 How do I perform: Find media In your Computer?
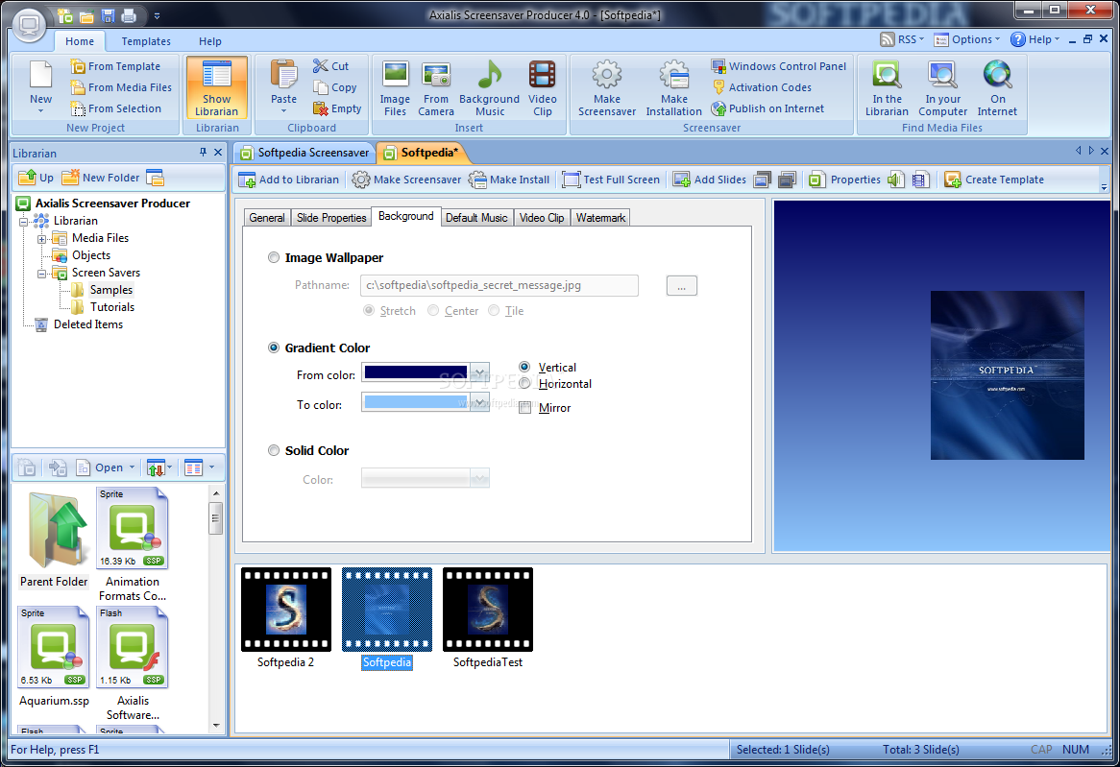(x=943, y=88)
